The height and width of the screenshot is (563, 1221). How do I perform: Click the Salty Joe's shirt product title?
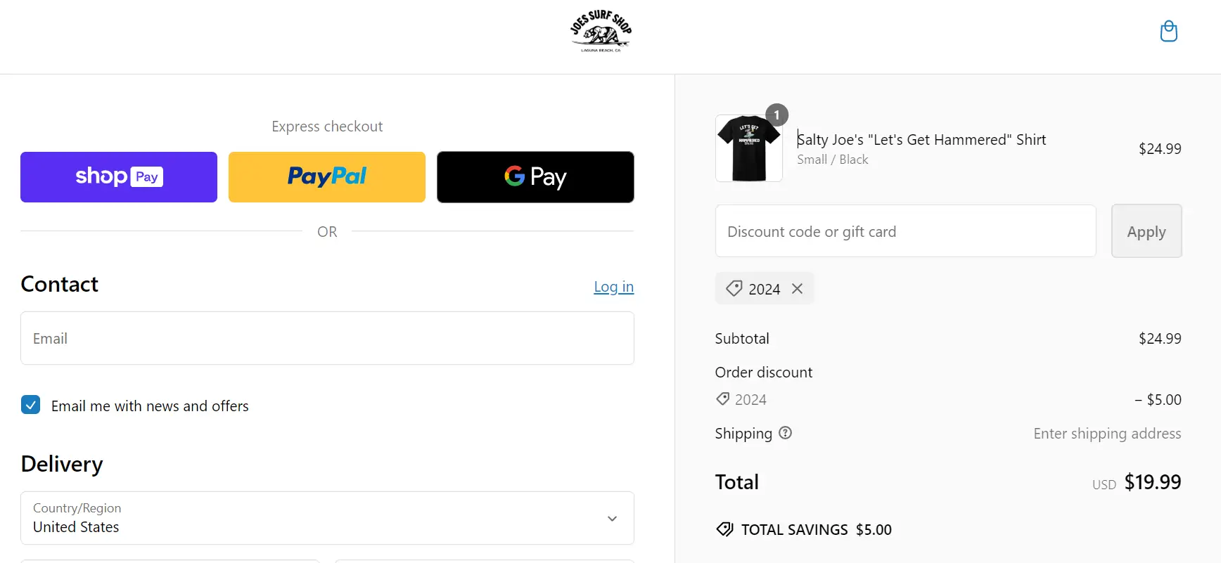point(921,140)
